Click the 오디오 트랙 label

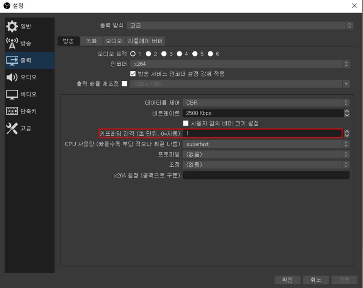click(x=112, y=54)
